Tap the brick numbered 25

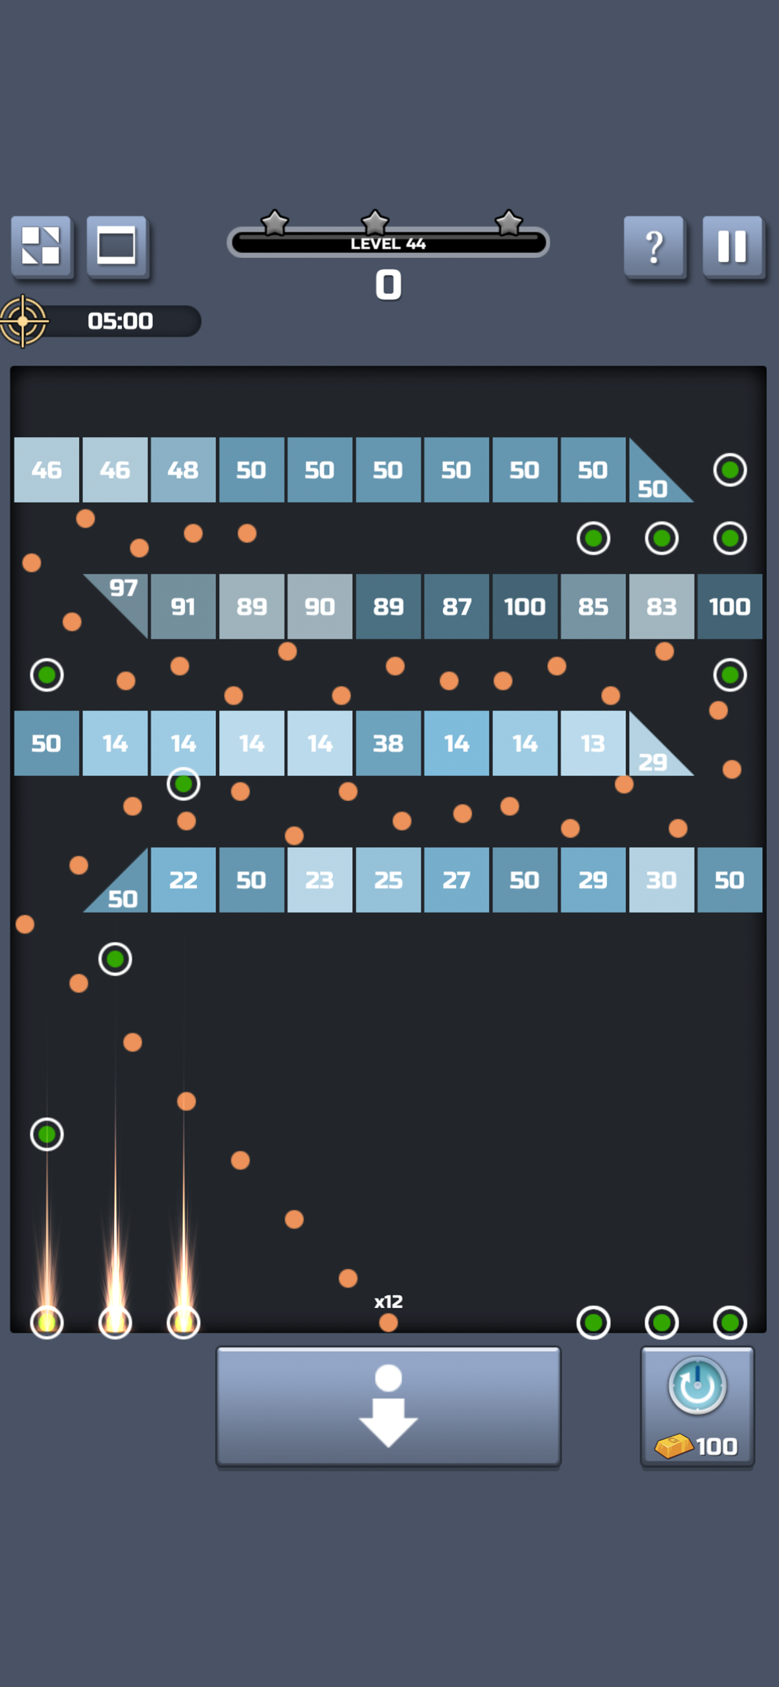tap(388, 879)
